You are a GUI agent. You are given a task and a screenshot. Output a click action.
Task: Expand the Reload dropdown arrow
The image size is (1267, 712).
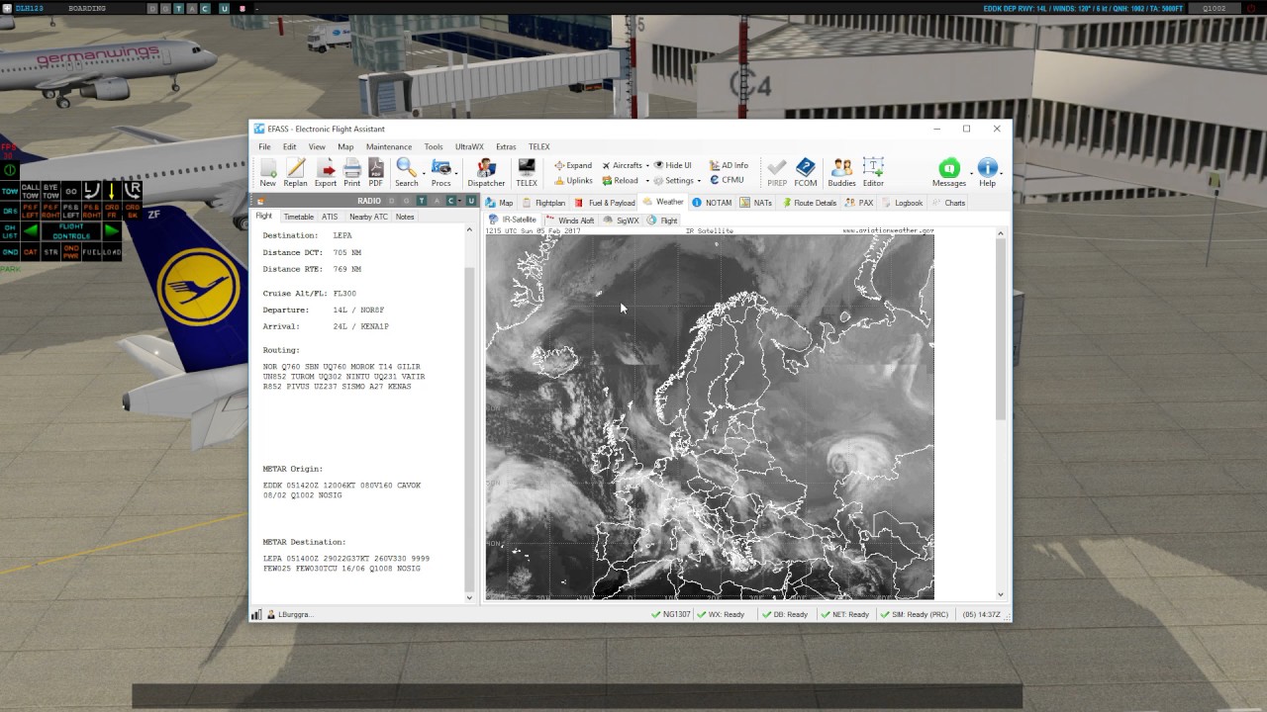click(x=646, y=181)
